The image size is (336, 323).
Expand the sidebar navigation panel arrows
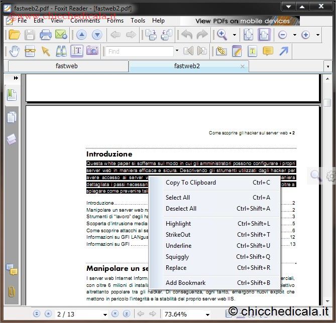[16, 78]
